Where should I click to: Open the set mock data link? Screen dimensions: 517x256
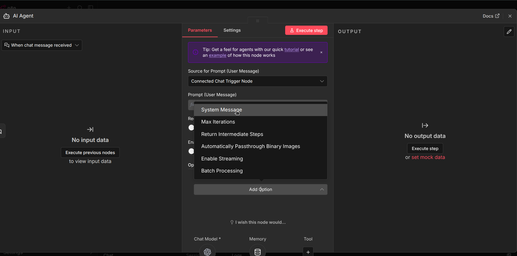pyautogui.click(x=428, y=157)
